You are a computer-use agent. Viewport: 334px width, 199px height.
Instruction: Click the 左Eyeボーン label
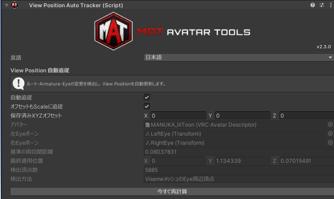(24, 134)
